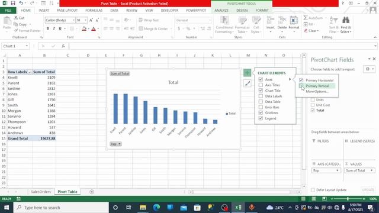Uncheck the Primary Horizontal axis
379x213 pixels.
coord(301,80)
